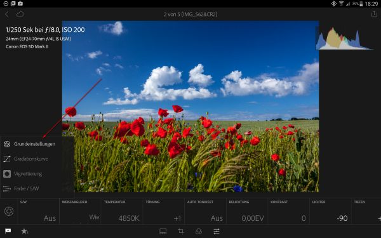Select the crop tool icon
This screenshot has height=238, width=381.
pos(181,231)
